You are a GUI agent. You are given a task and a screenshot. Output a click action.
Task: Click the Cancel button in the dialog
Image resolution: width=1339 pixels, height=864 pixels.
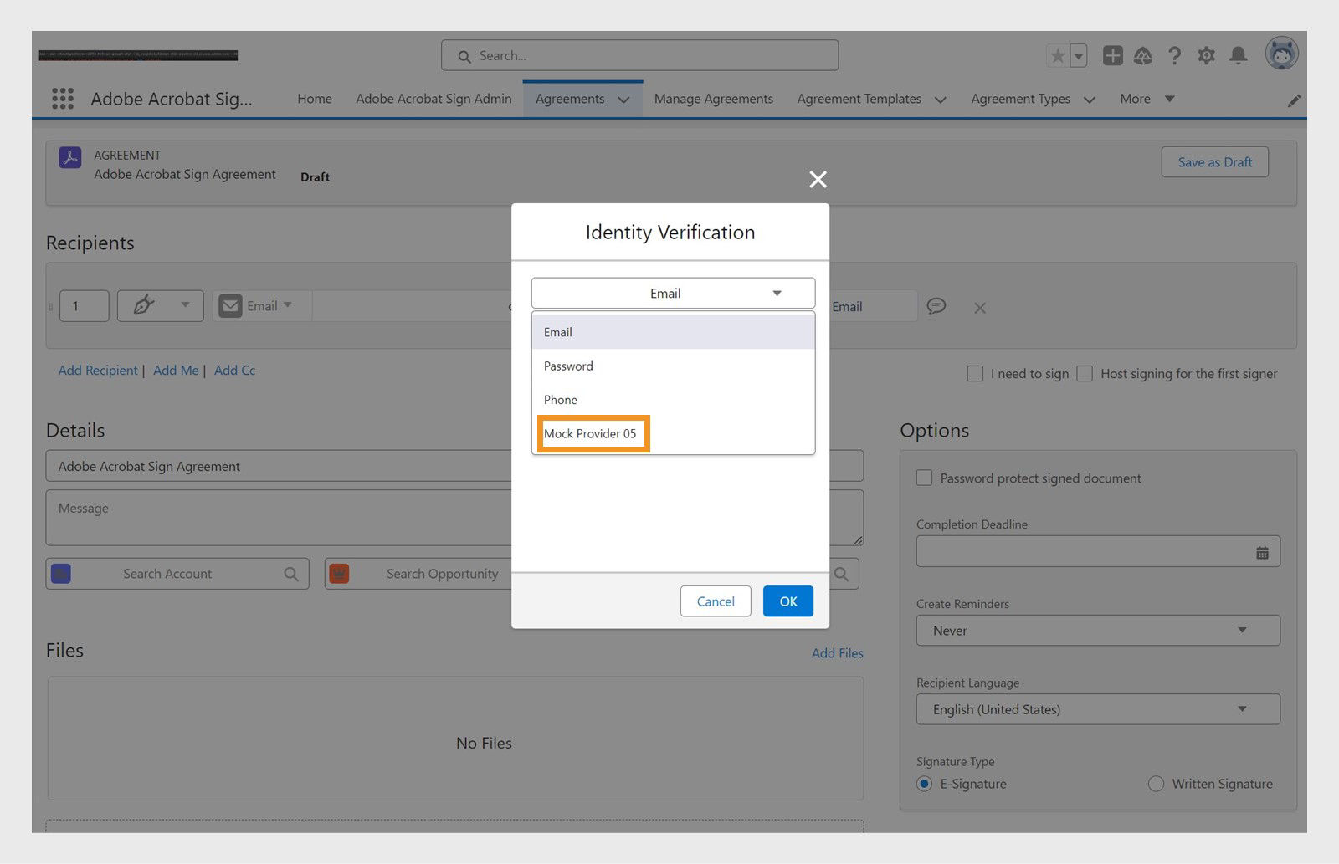click(716, 601)
